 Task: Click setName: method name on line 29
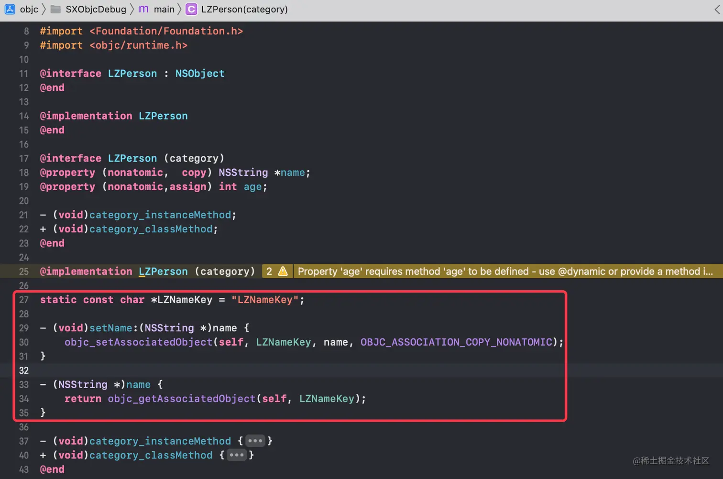click(111, 328)
